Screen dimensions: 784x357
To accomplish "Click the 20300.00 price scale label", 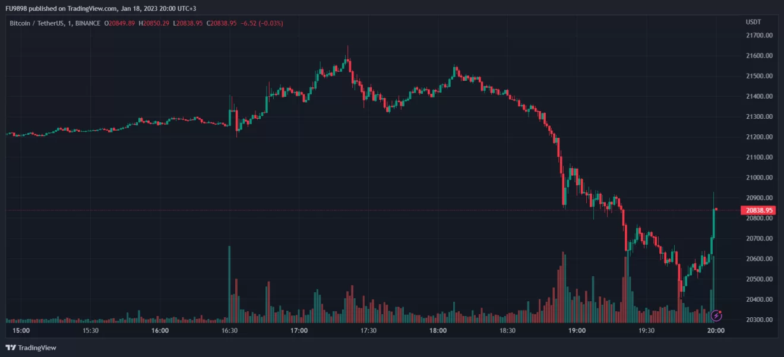I will pos(760,320).
